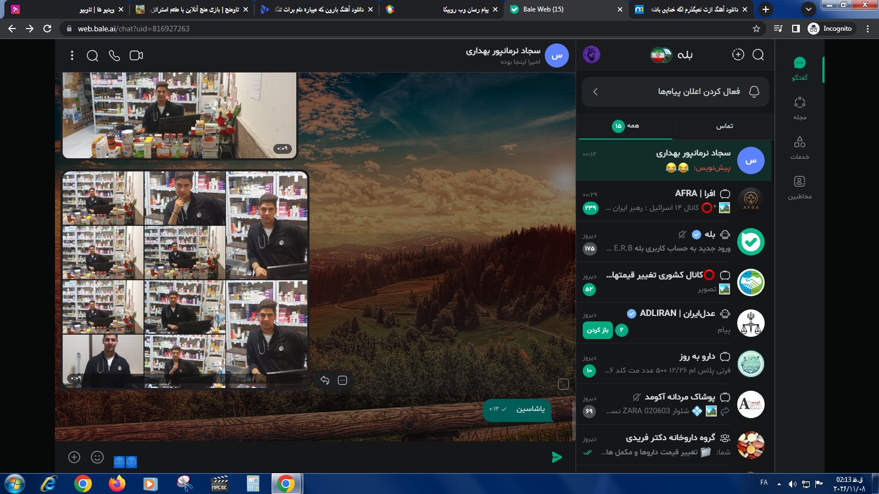Screen dimensions: 879x494
Task: Switch to the تماس tab
Action: tap(724, 126)
